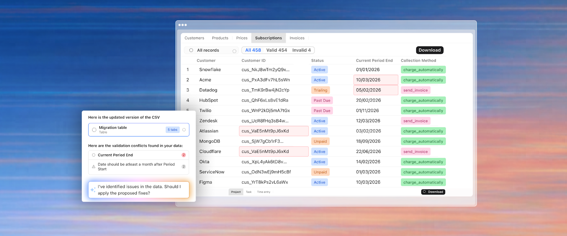
Task: Open the Migration table card
Action: point(139,130)
